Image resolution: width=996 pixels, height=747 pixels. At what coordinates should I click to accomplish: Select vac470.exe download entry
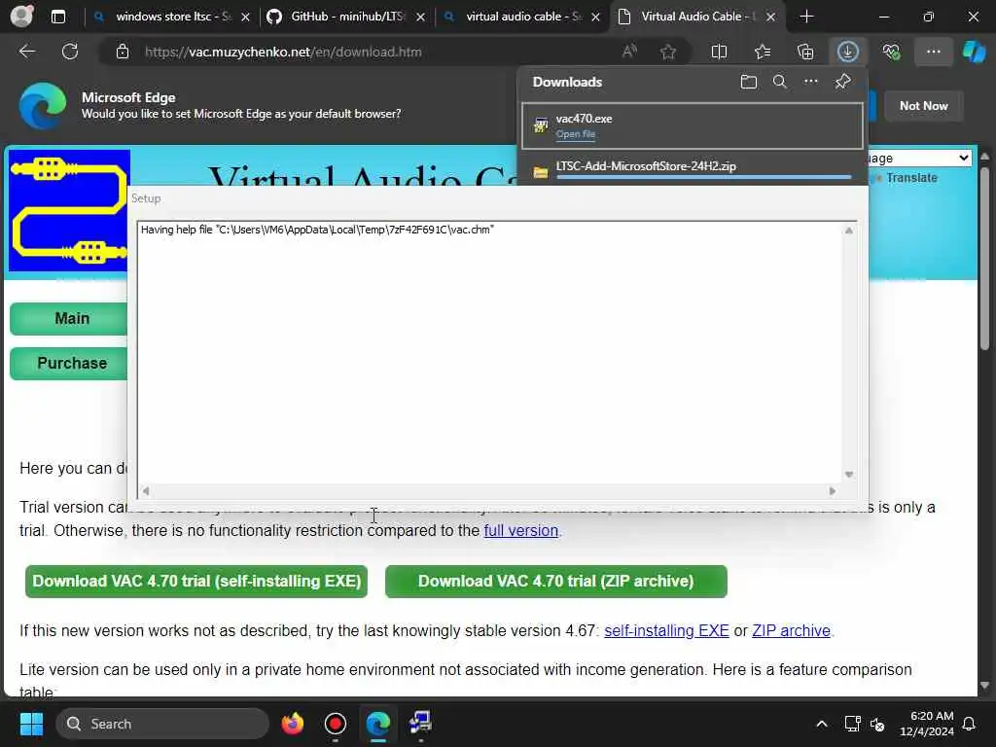pyautogui.click(x=692, y=125)
